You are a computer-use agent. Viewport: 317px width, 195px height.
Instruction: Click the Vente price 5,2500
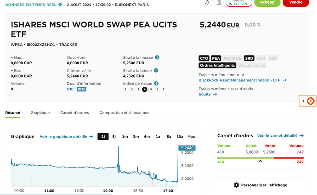(x=269, y=152)
